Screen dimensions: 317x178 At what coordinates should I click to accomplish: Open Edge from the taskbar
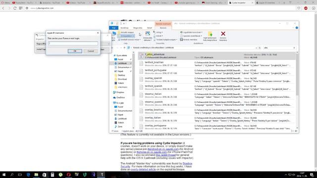(x=28, y=175)
